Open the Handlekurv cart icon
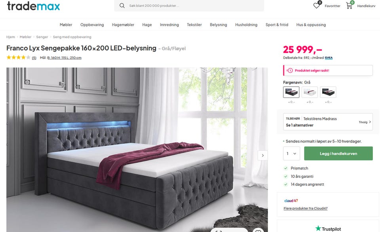The width and height of the screenshot is (380, 232). (x=349, y=5)
